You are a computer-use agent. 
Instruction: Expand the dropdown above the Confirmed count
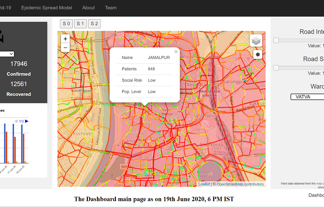[7, 54]
